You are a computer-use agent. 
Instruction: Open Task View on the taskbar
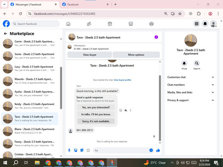[26, 163]
